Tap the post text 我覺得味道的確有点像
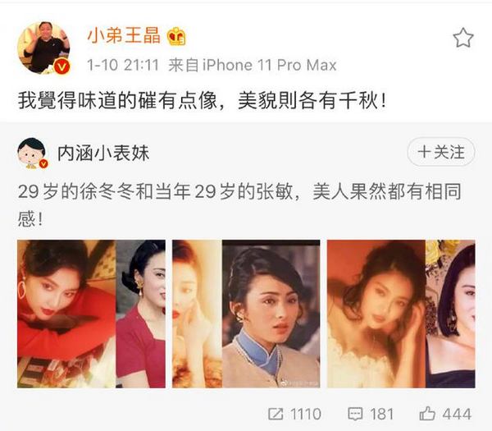The width and height of the screenshot is (492, 431). 117,101
